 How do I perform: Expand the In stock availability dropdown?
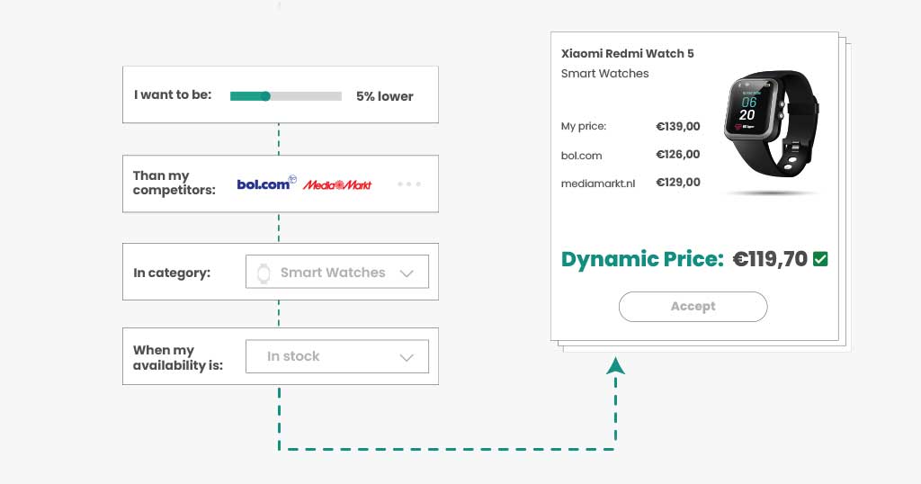(x=336, y=356)
